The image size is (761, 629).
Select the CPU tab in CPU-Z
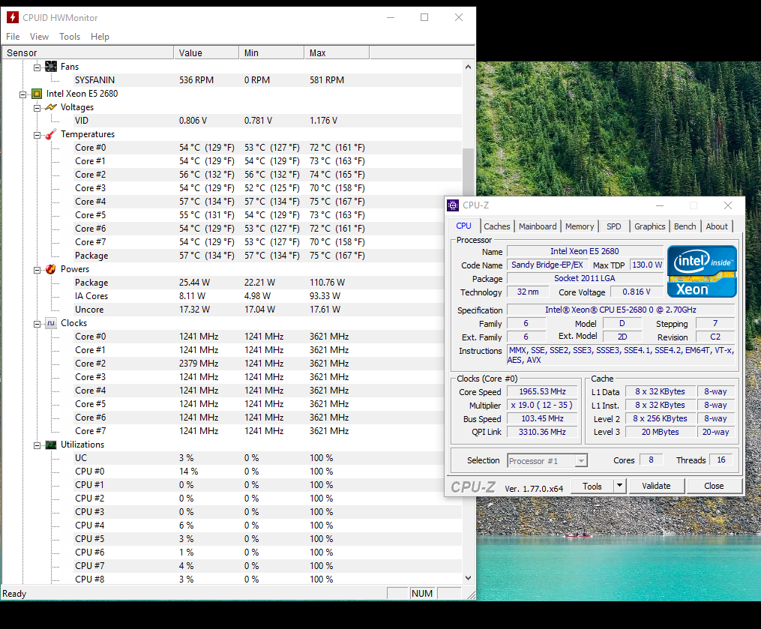point(464,226)
